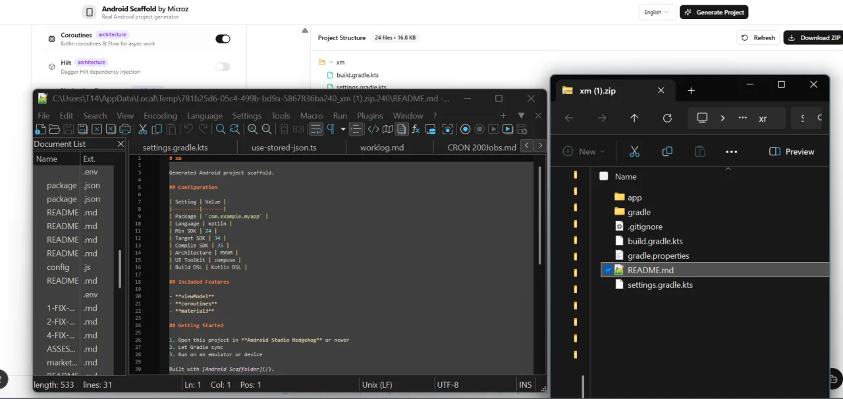The image size is (843, 399).
Task: Collapse the xm folder in Project Structure
Action: pyautogui.click(x=331, y=62)
